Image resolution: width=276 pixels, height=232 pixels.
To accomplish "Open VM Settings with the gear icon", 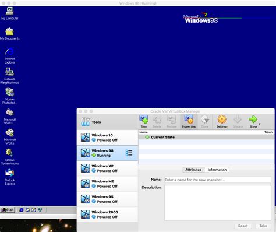I will [222, 121].
